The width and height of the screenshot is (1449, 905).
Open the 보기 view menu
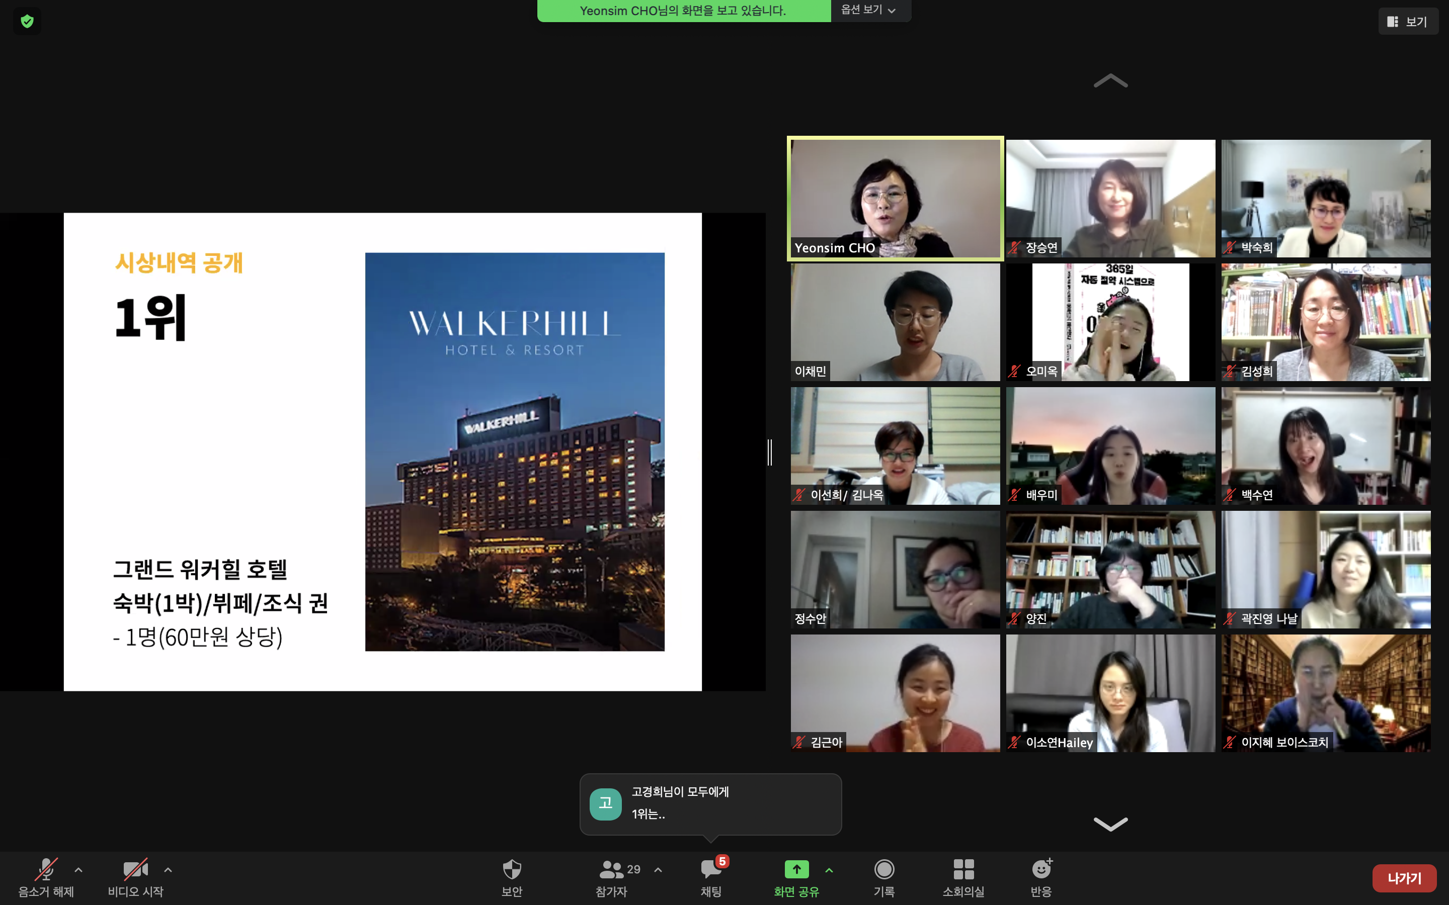(1408, 22)
